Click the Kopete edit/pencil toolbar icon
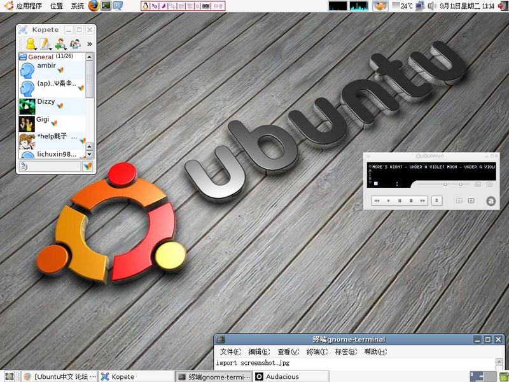Image resolution: width=509 pixels, height=382 pixels. click(x=45, y=44)
